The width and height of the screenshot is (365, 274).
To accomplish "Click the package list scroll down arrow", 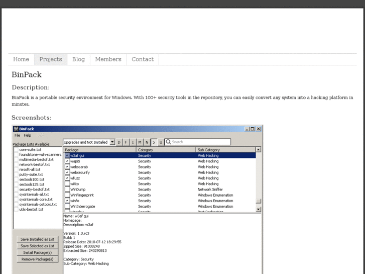I will click(259, 210).
